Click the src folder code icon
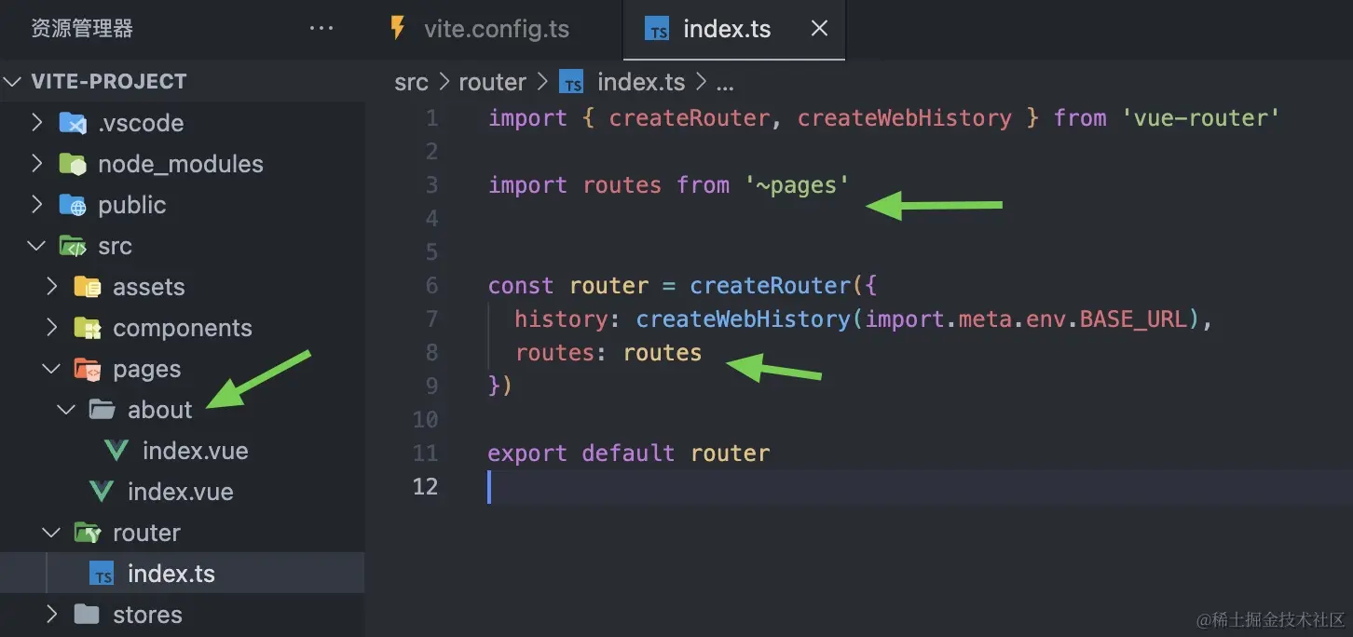1353x637 pixels. click(x=73, y=246)
